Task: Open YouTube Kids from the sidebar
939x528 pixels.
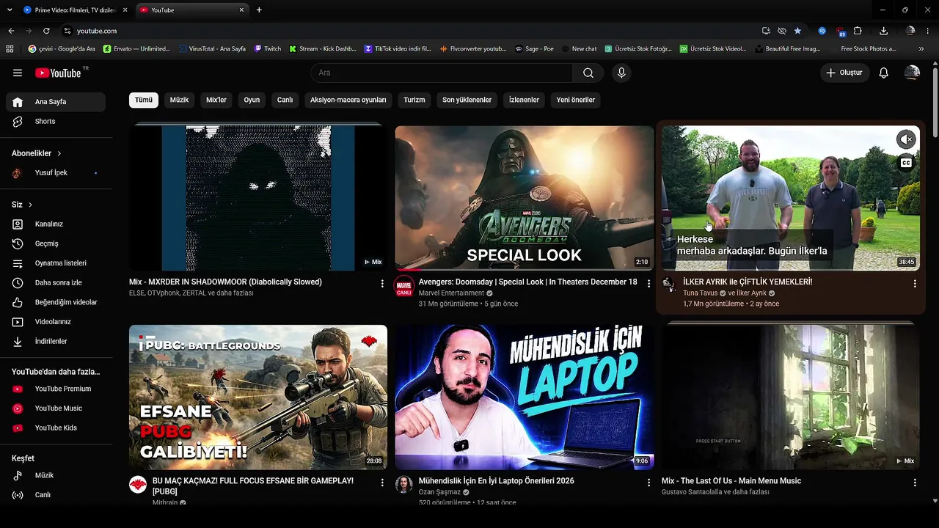Action: click(56, 428)
